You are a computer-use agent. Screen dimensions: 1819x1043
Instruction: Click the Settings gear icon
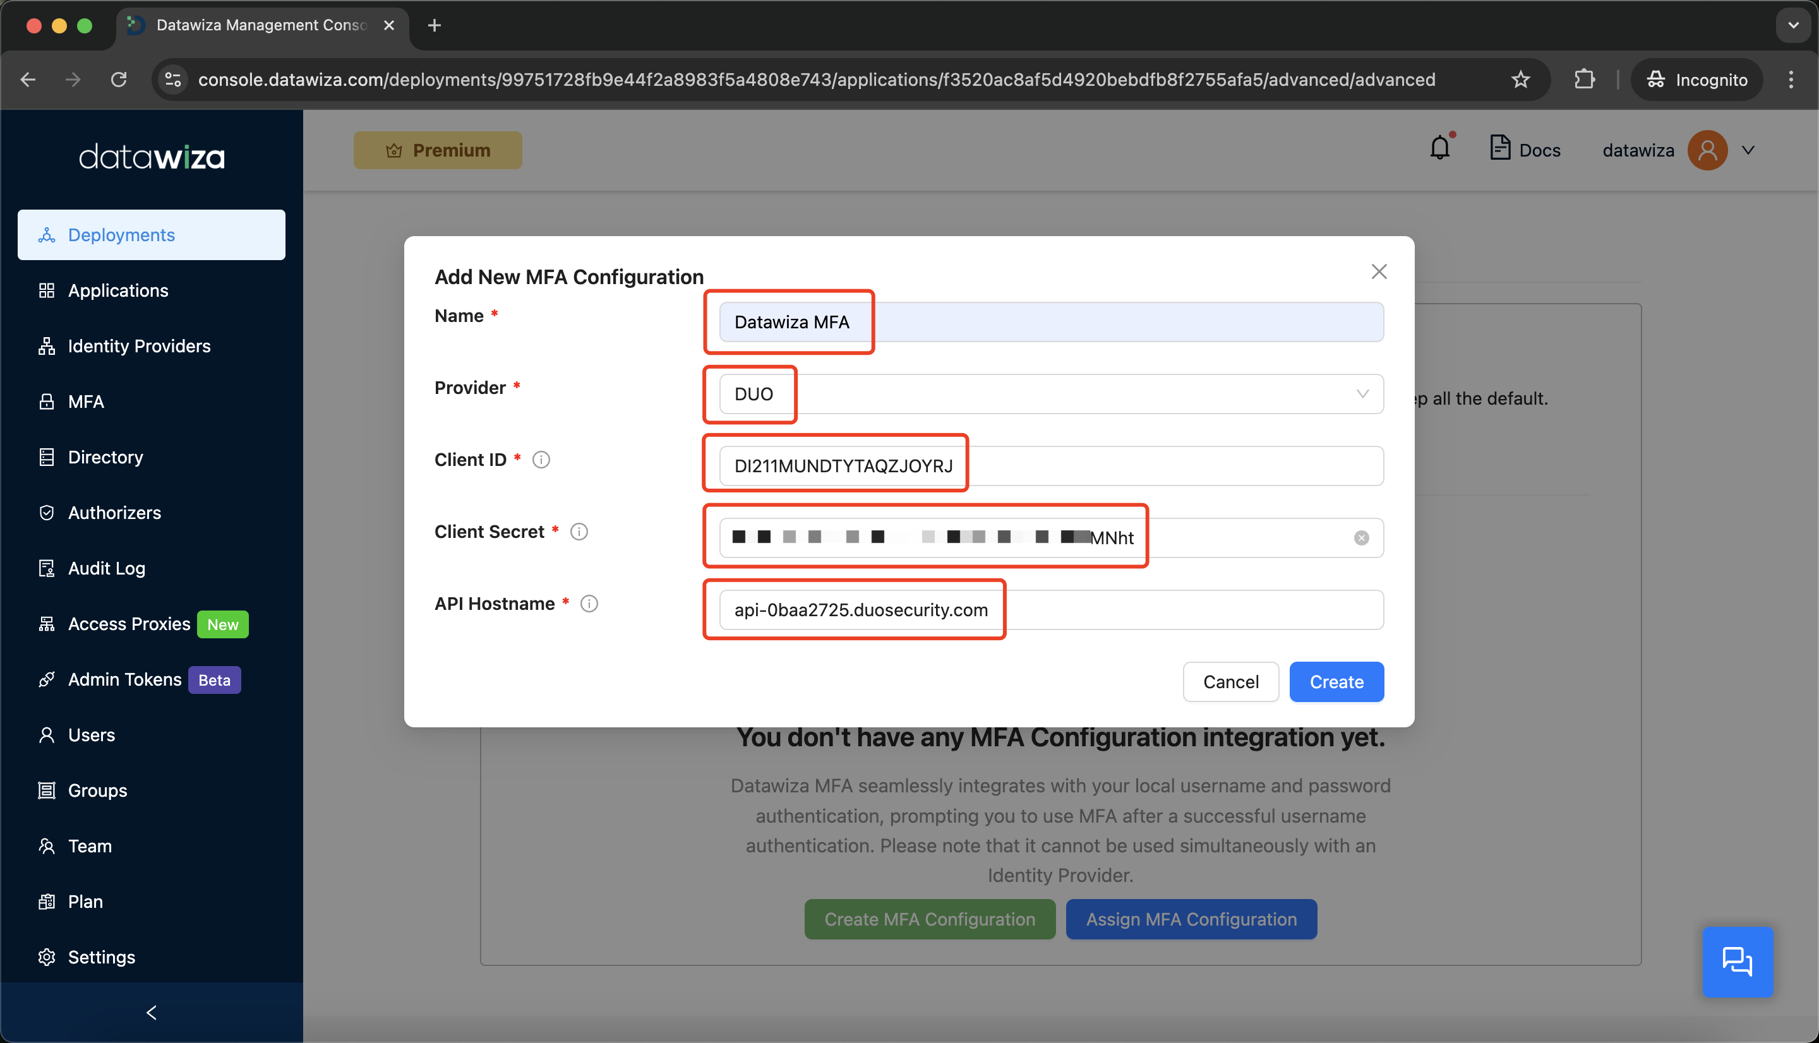(x=47, y=957)
